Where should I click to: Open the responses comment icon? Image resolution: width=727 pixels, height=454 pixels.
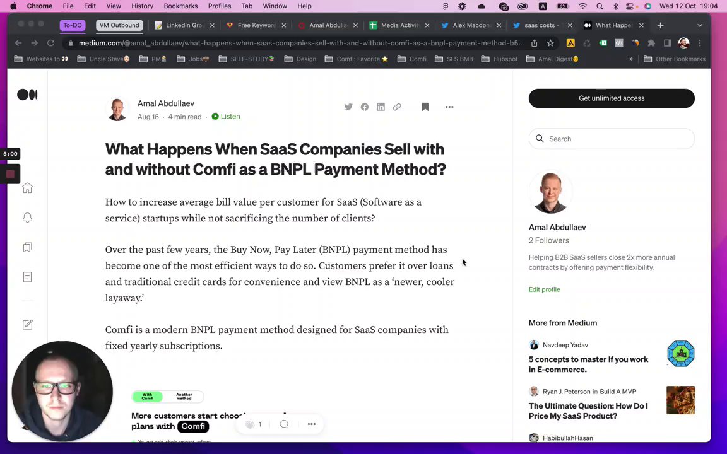[x=284, y=424]
